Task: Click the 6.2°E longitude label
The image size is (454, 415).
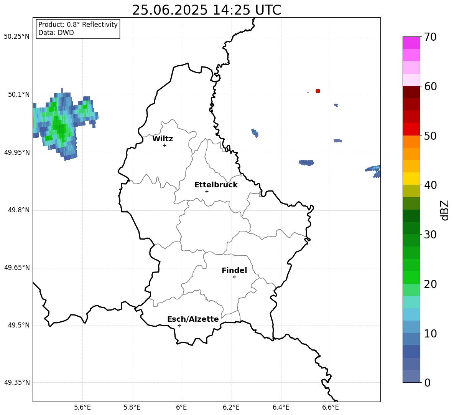Action: tap(231, 407)
